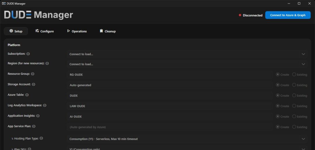Viewport: 315px width, 150px height.
Task: Click info icon next to Resource Group
Action: pyautogui.click(x=33, y=74)
